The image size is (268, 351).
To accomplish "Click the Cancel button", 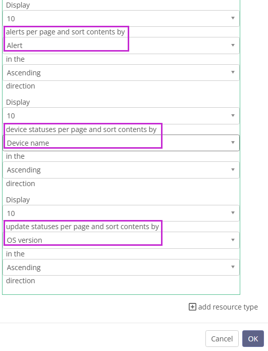I will [x=222, y=339].
